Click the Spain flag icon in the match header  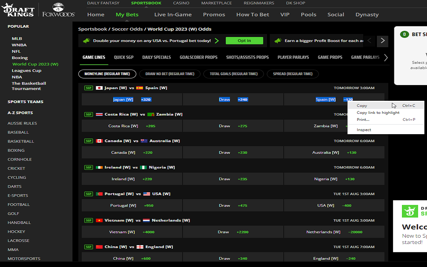(139, 88)
